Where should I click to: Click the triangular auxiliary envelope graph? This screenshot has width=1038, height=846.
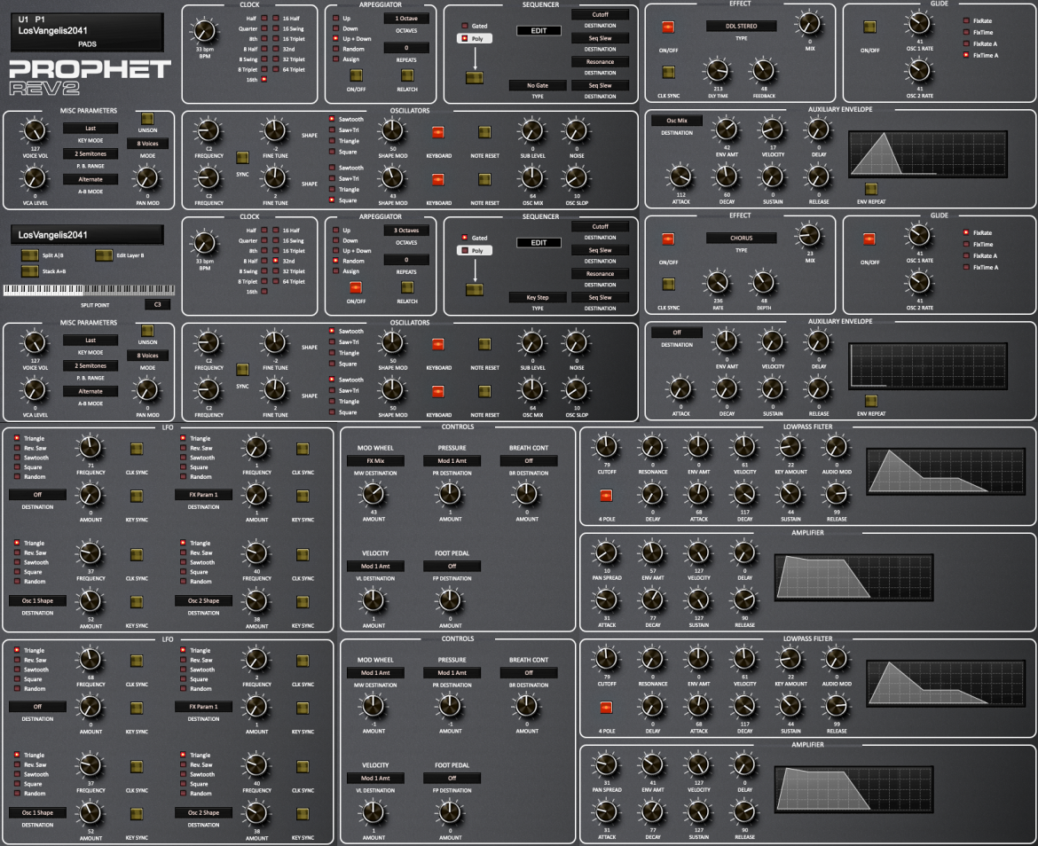click(927, 154)
